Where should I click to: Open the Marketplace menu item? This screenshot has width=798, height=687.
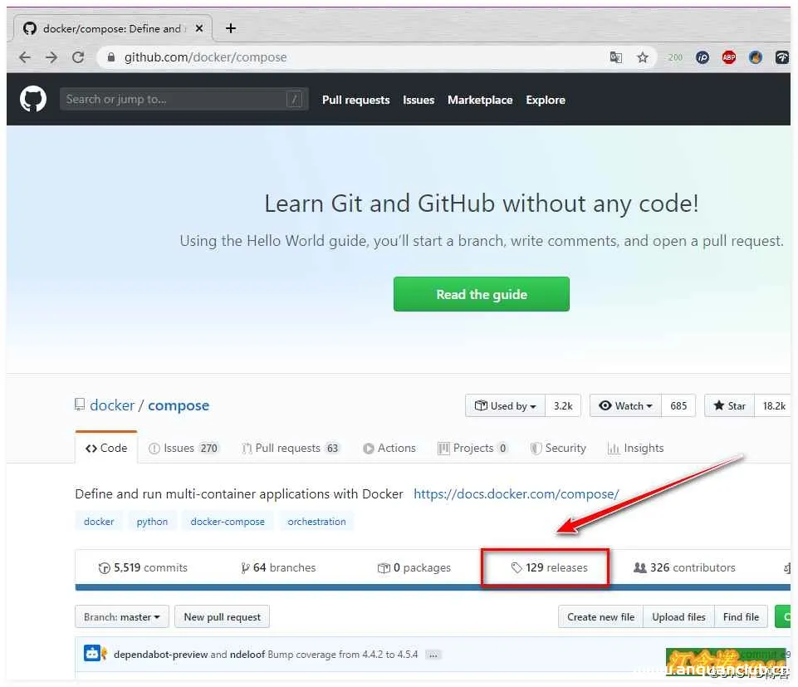pyautogui.click(x=480, y=100)
